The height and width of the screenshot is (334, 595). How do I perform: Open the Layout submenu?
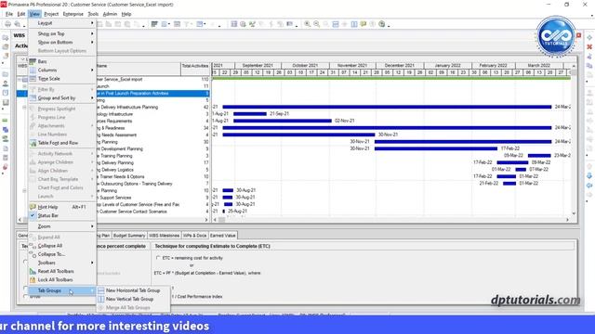[62, 23]
